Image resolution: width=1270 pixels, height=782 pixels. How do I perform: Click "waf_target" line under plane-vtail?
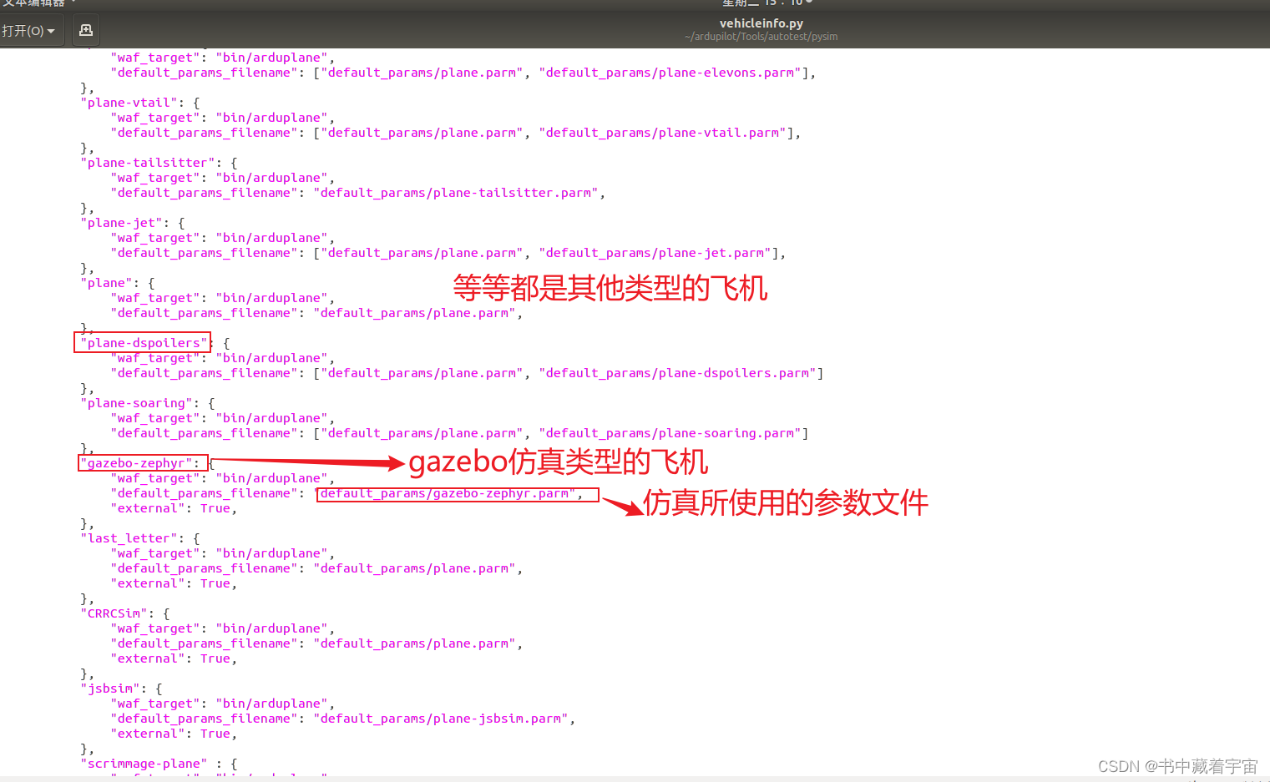[x=222, y=118]
